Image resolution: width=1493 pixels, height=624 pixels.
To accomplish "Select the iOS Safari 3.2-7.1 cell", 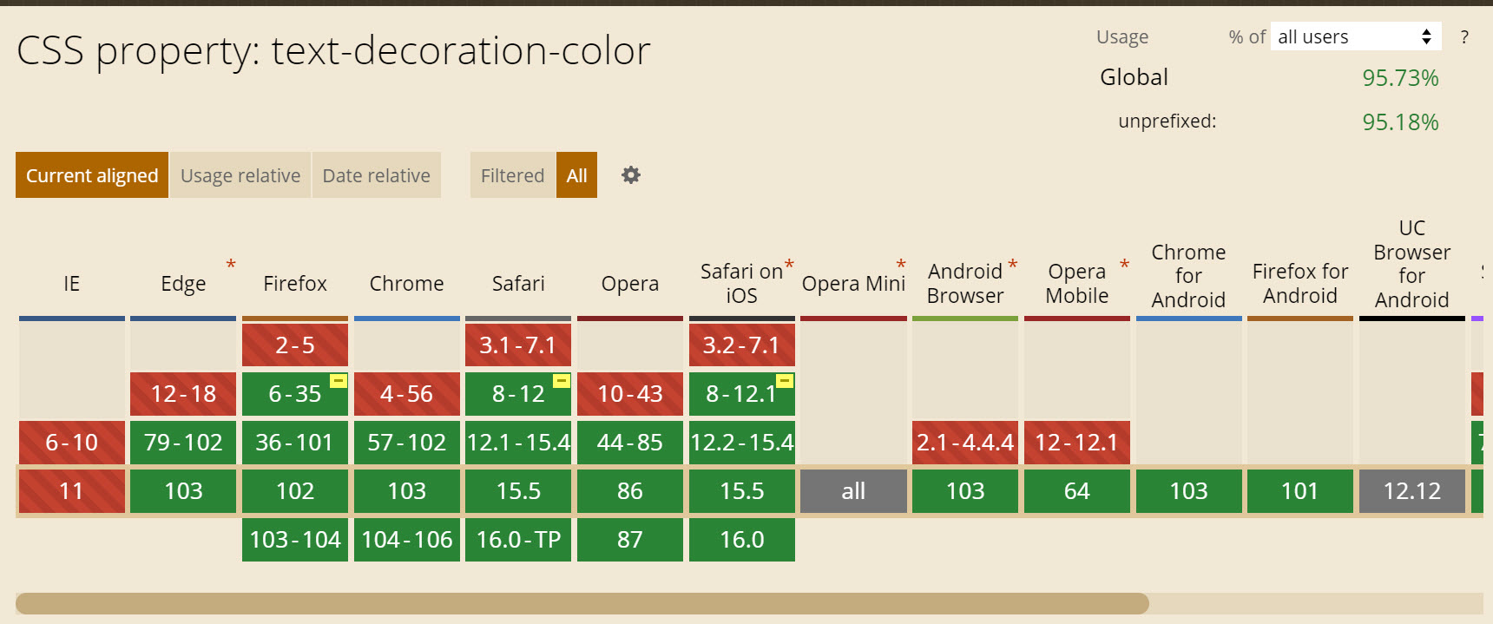I will point(742,345).
